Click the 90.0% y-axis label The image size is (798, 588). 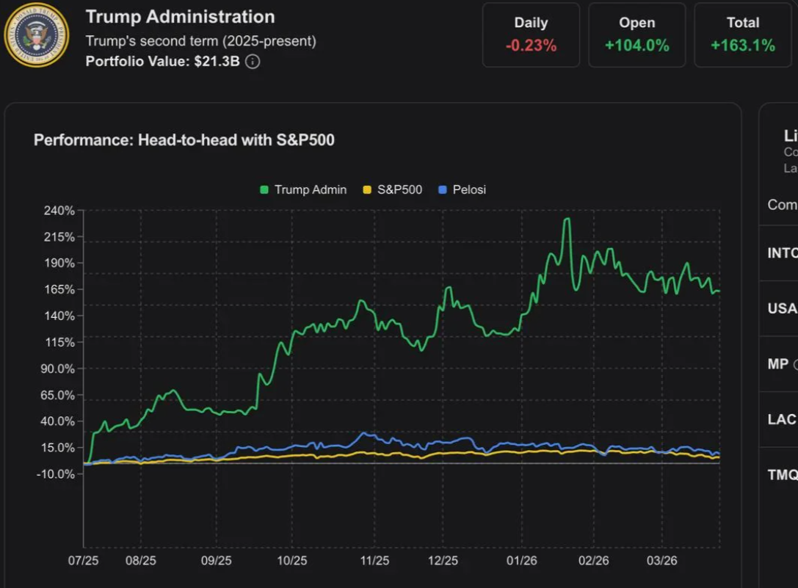[x=57, y=369]
